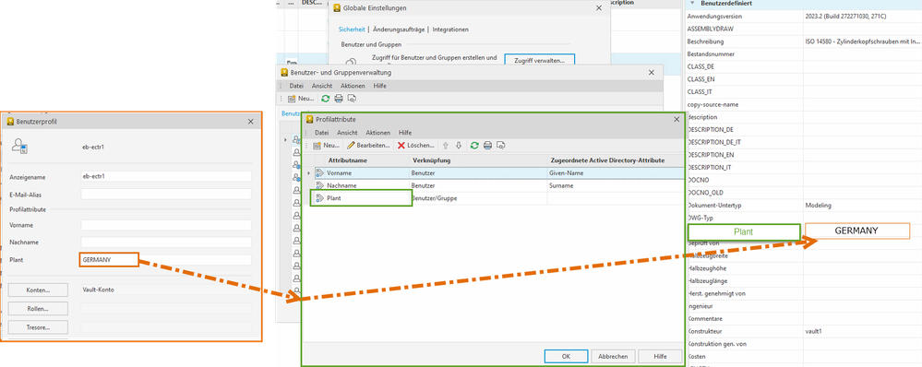Open Datei menu in Benutzer- und Gruppenverwaltung
Image resolution: width=922 pixels, height=367 pixels.
click(295, 86)
